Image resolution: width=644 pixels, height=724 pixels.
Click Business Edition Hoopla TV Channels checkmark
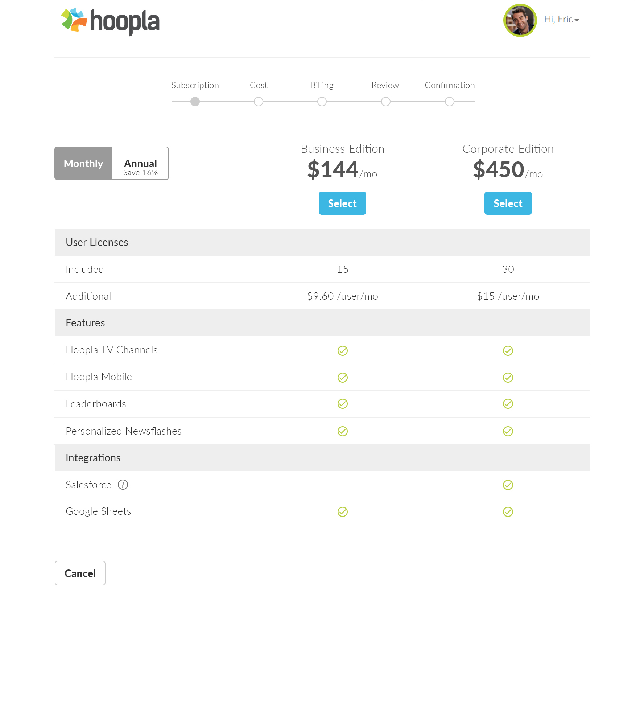[343, 351]
